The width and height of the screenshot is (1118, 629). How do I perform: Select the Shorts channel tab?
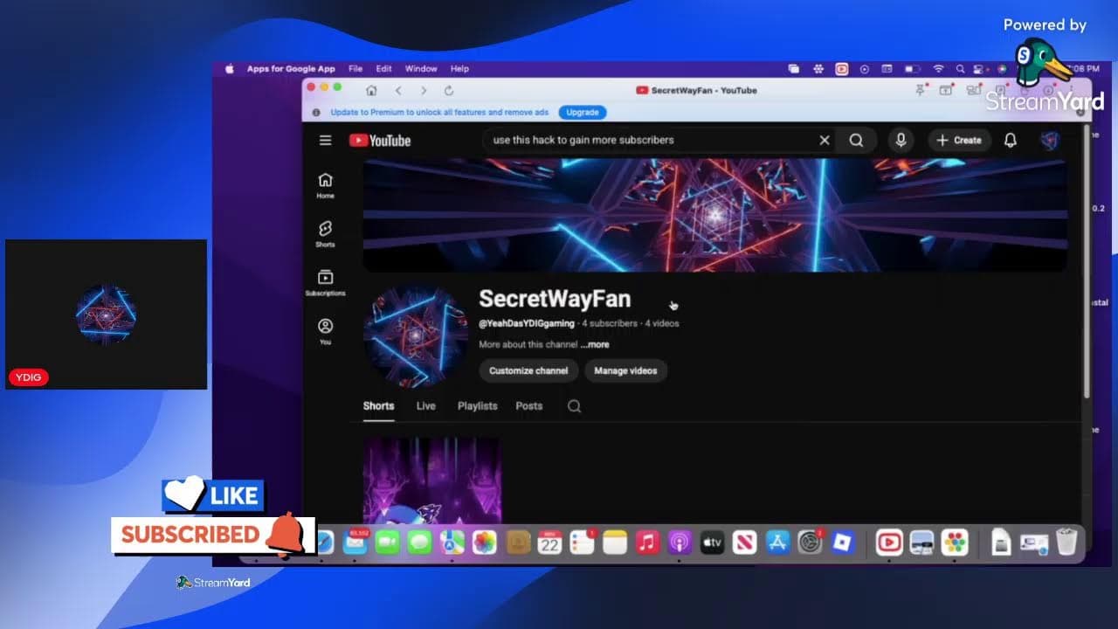379,405
